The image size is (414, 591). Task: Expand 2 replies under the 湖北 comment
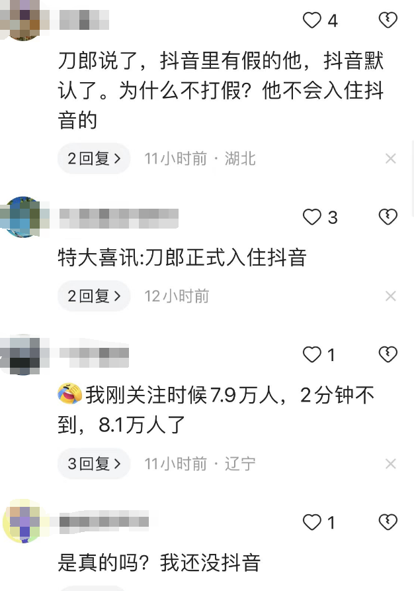point(94,158)
